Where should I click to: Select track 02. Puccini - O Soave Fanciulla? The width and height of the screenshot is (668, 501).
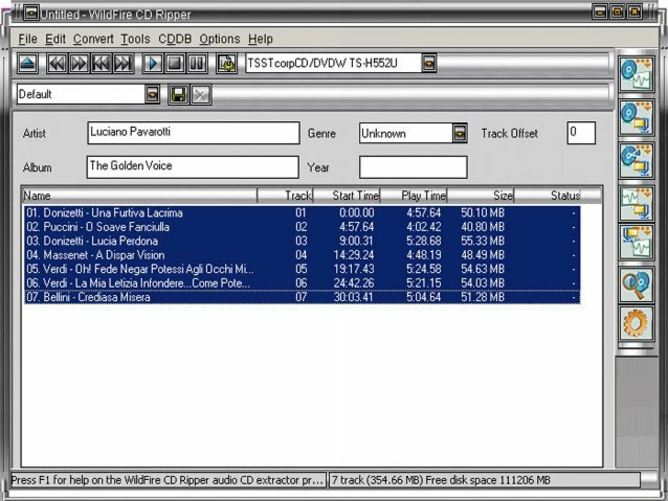(x=302, y=227)
